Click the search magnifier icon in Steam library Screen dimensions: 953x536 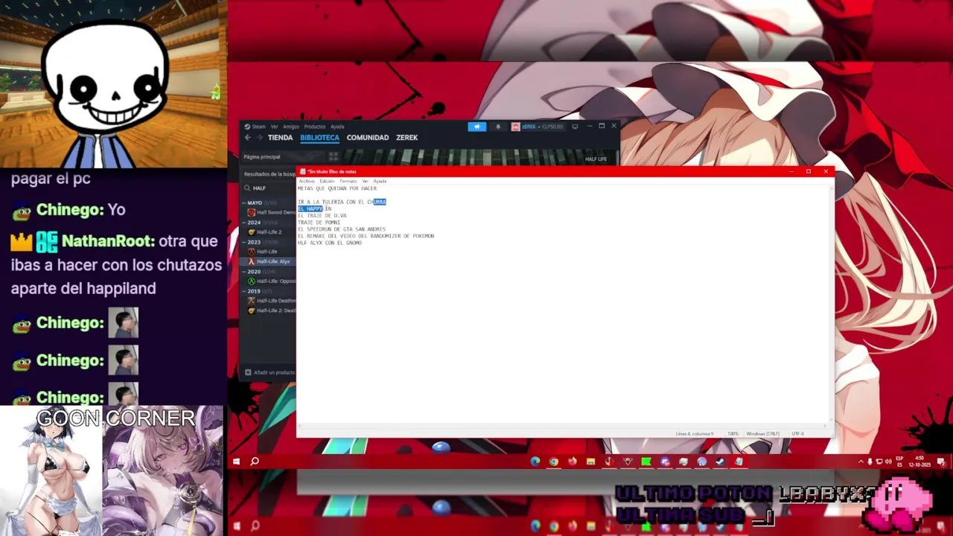pos(246,188)
